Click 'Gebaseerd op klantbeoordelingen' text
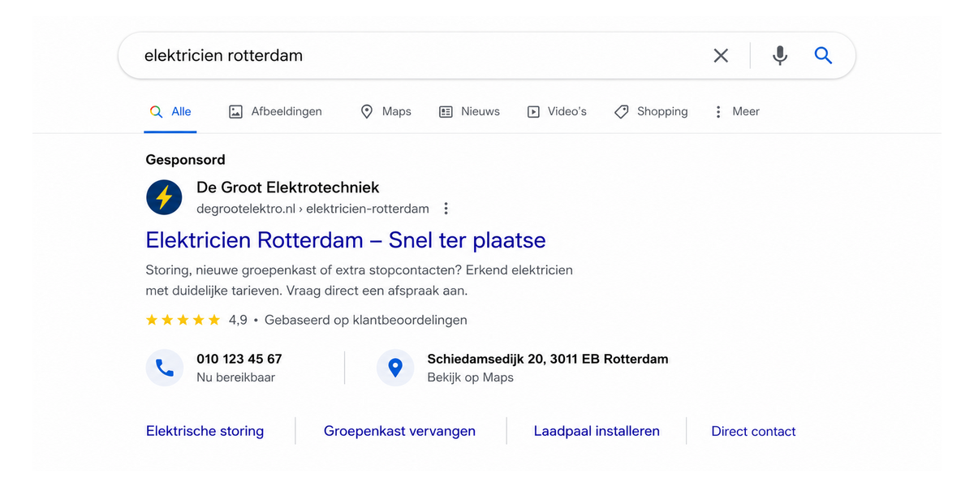This screenshot has width=974, height=487. [366, 320]
